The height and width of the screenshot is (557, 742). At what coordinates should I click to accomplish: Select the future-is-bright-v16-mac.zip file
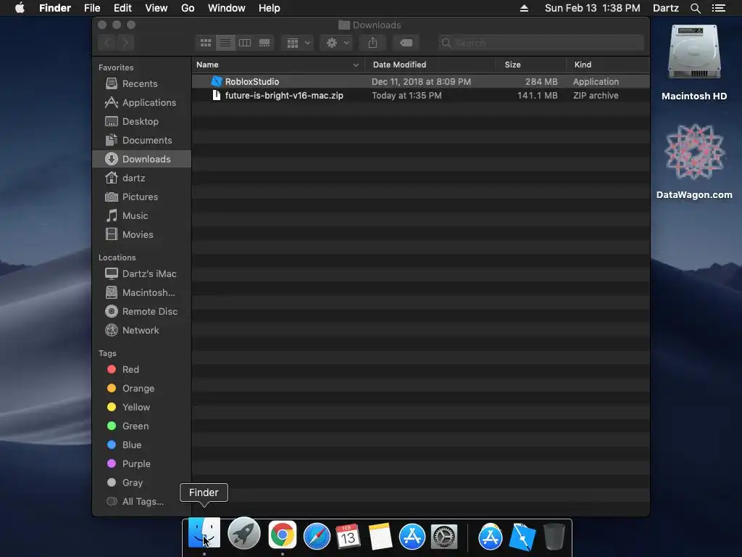[421, 96]
